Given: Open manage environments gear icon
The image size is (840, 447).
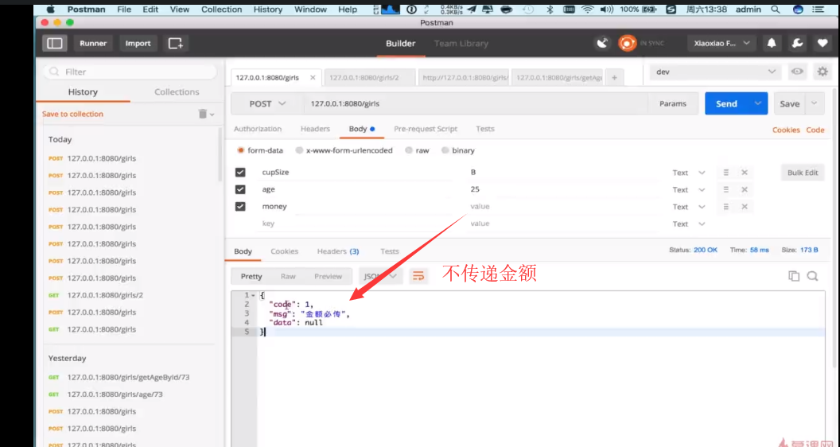Looking at the screenshot, I should coord(822,72).
